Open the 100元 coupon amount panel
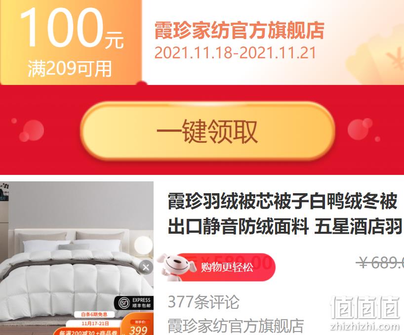404x335 pixels. 71,42
